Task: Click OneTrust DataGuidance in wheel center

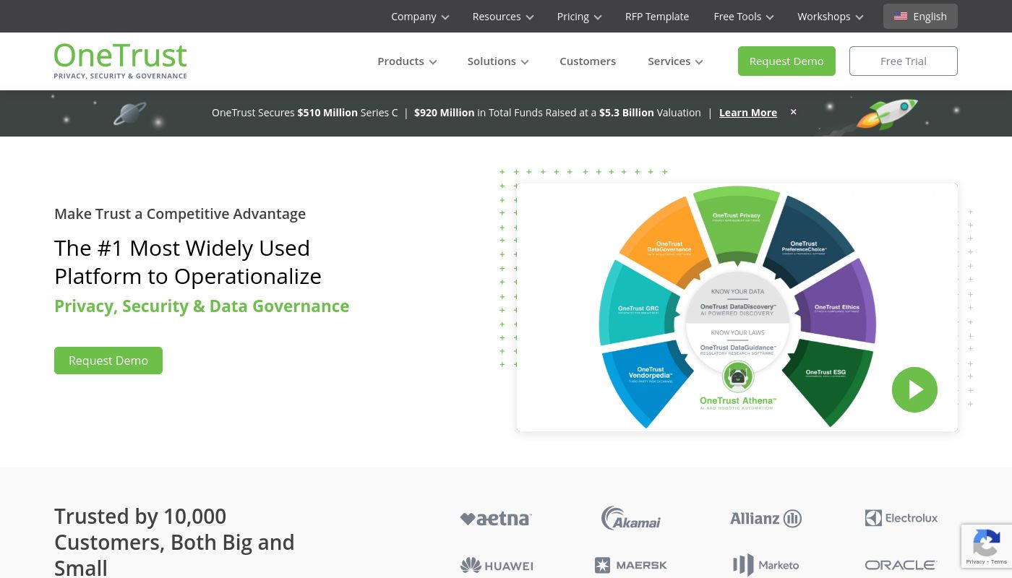Action: (x=738, y=350)
